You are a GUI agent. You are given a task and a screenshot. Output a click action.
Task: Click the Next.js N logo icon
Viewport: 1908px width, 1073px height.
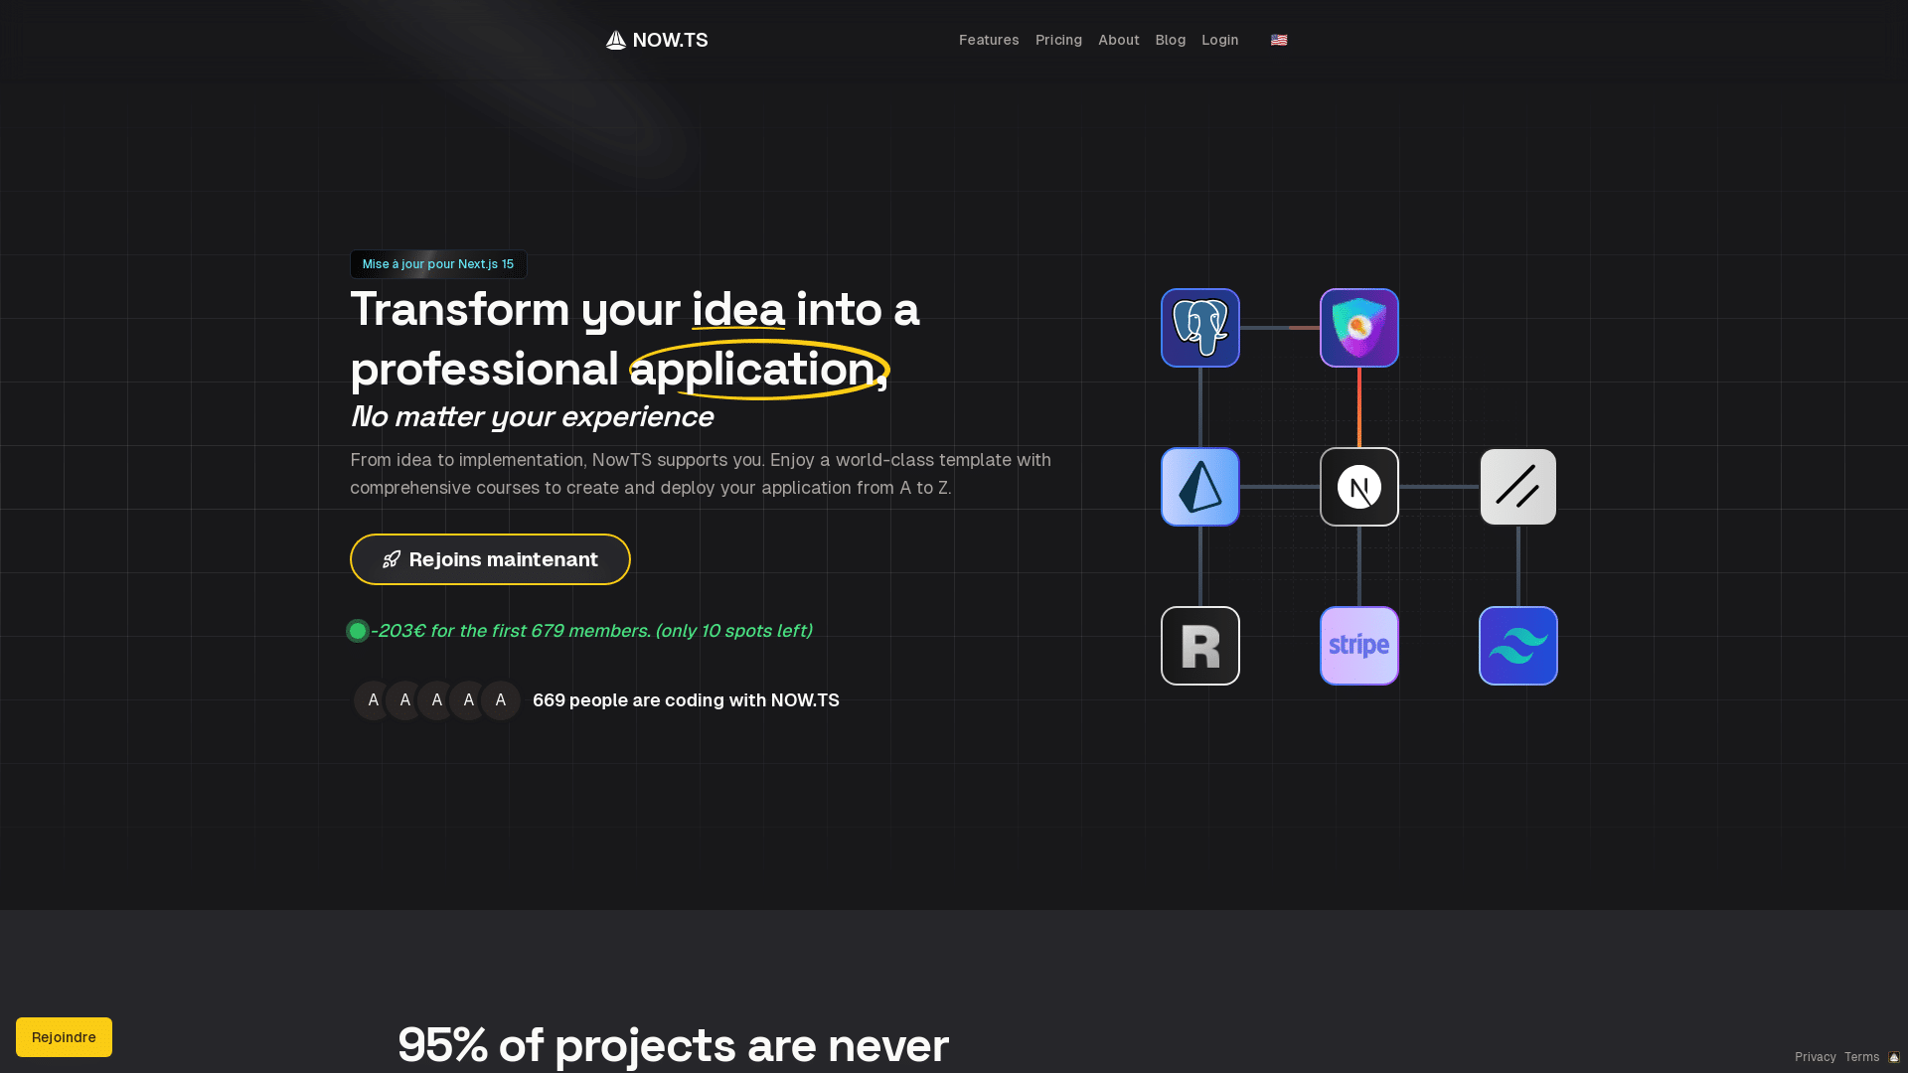click(x=1358, y=487)
